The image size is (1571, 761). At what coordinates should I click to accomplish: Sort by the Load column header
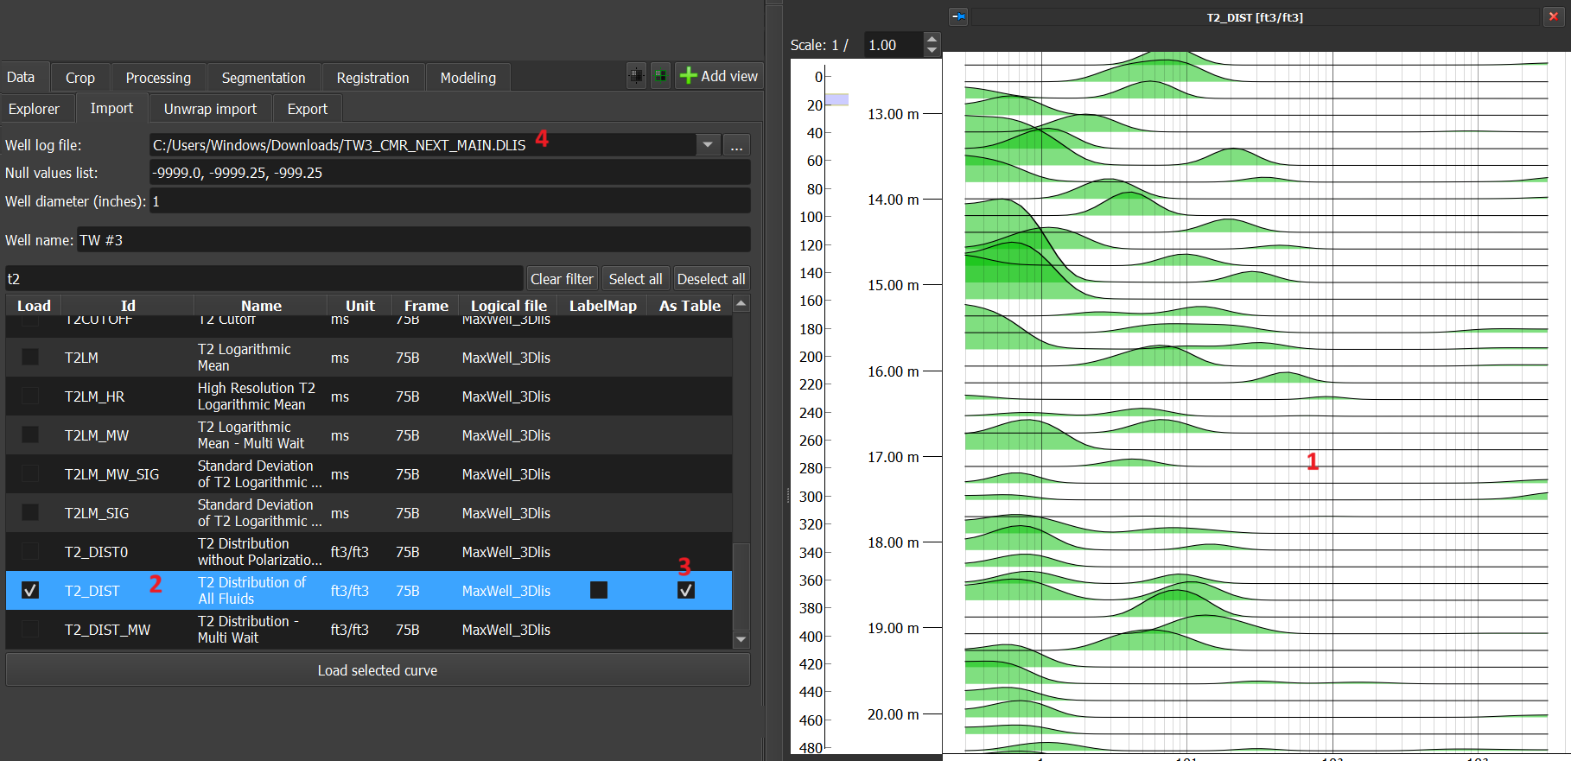point(34,306)
